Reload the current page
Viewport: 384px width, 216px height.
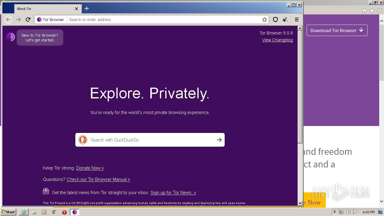pyautogui.click(x=28, y=19)
